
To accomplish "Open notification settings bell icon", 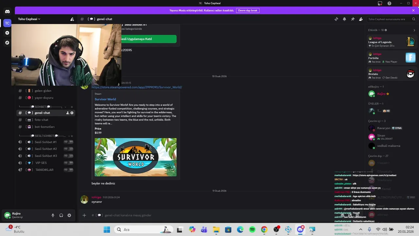I will (x=344, y=19).
